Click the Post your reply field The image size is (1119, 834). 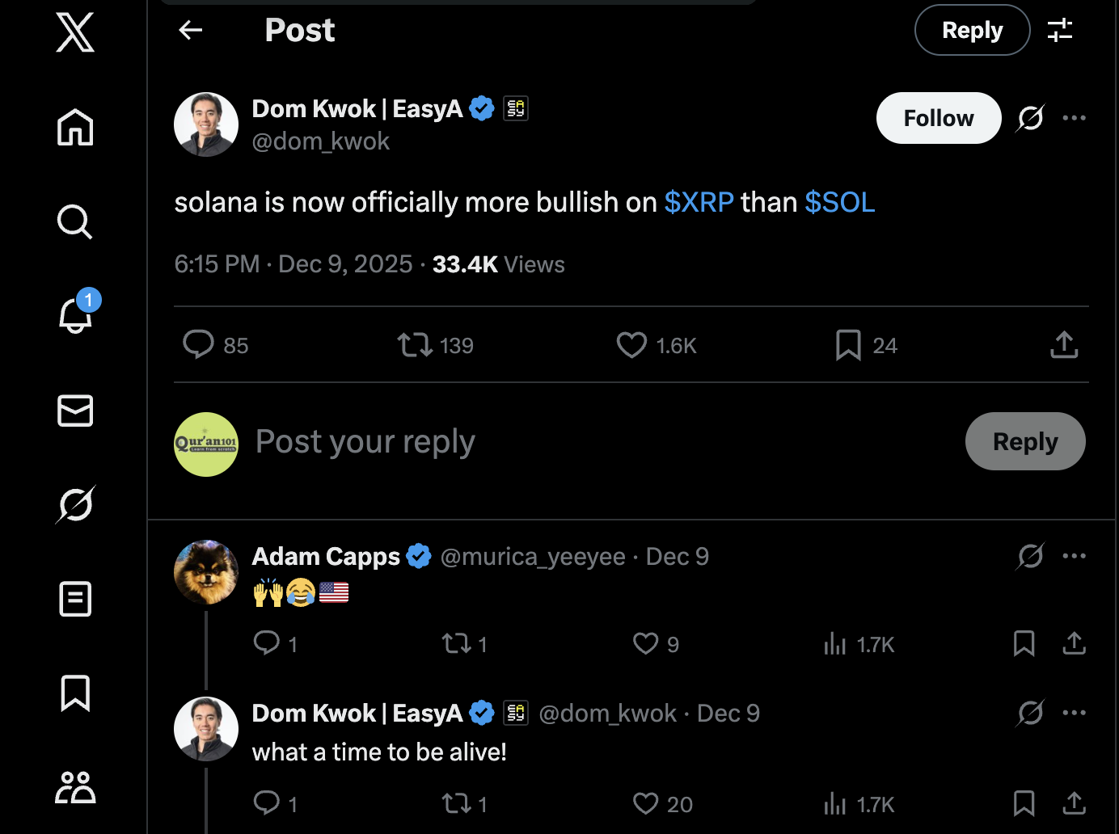tap(566, 442)
